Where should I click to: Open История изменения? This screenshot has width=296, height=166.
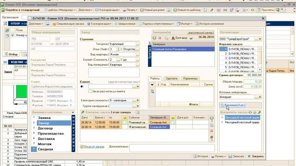point(210,24)
